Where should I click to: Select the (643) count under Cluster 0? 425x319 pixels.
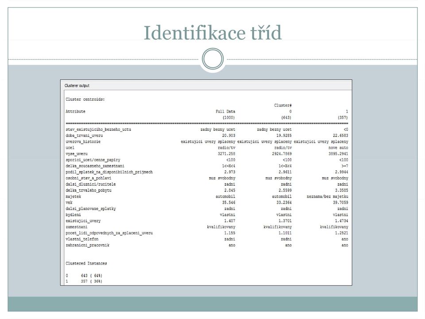point(286,117)
